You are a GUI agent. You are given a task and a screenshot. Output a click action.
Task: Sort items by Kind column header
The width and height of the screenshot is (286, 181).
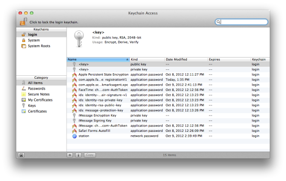tap(147, 60)
